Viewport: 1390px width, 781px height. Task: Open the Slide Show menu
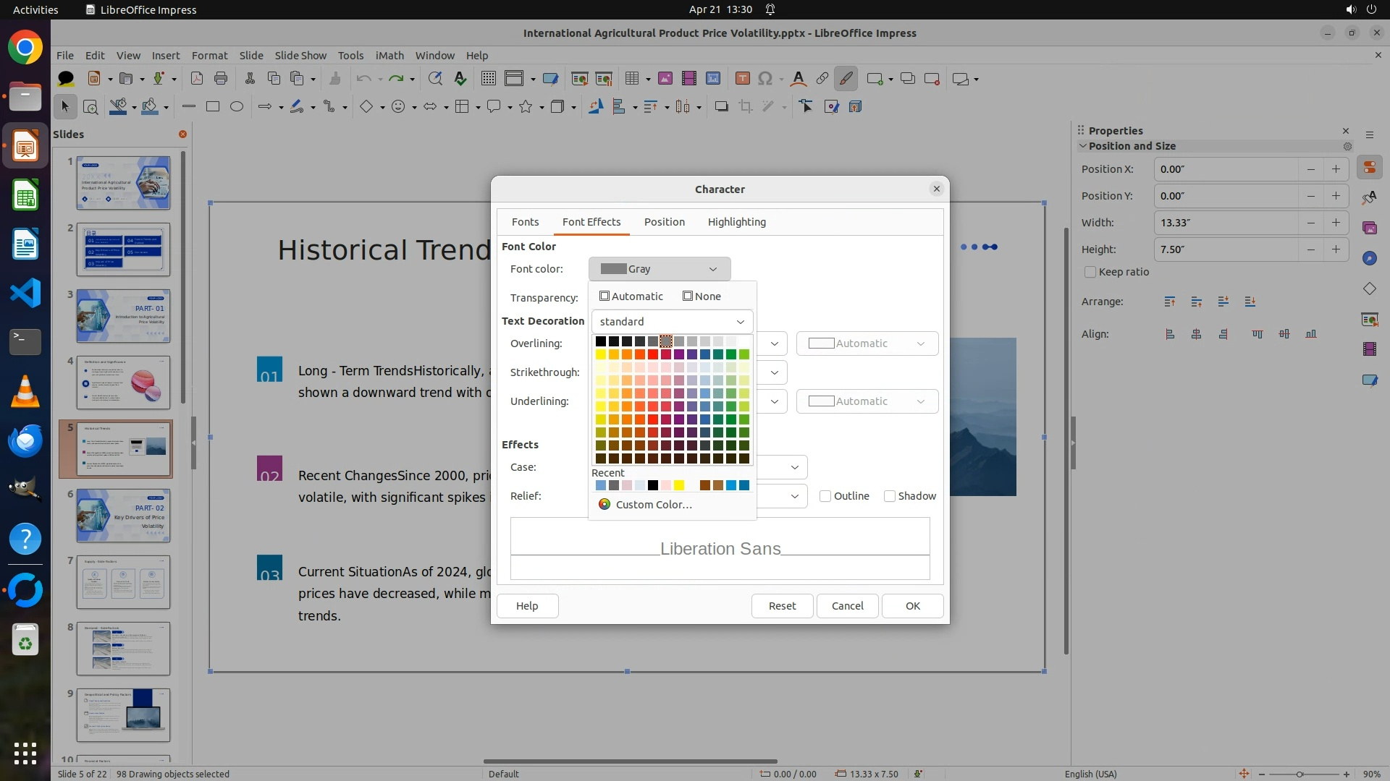(300, 56)
